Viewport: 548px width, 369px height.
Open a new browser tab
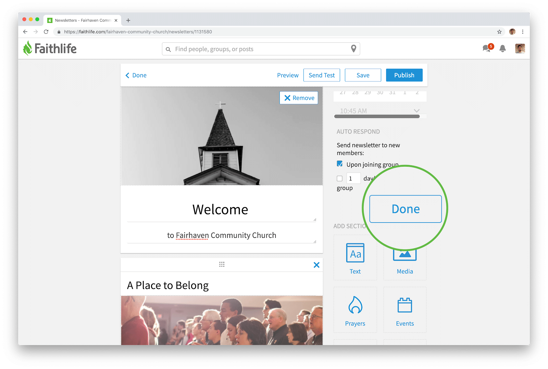pos(128,21)
